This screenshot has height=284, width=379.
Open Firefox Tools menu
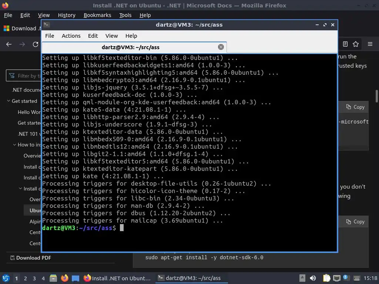coord(125,15)
